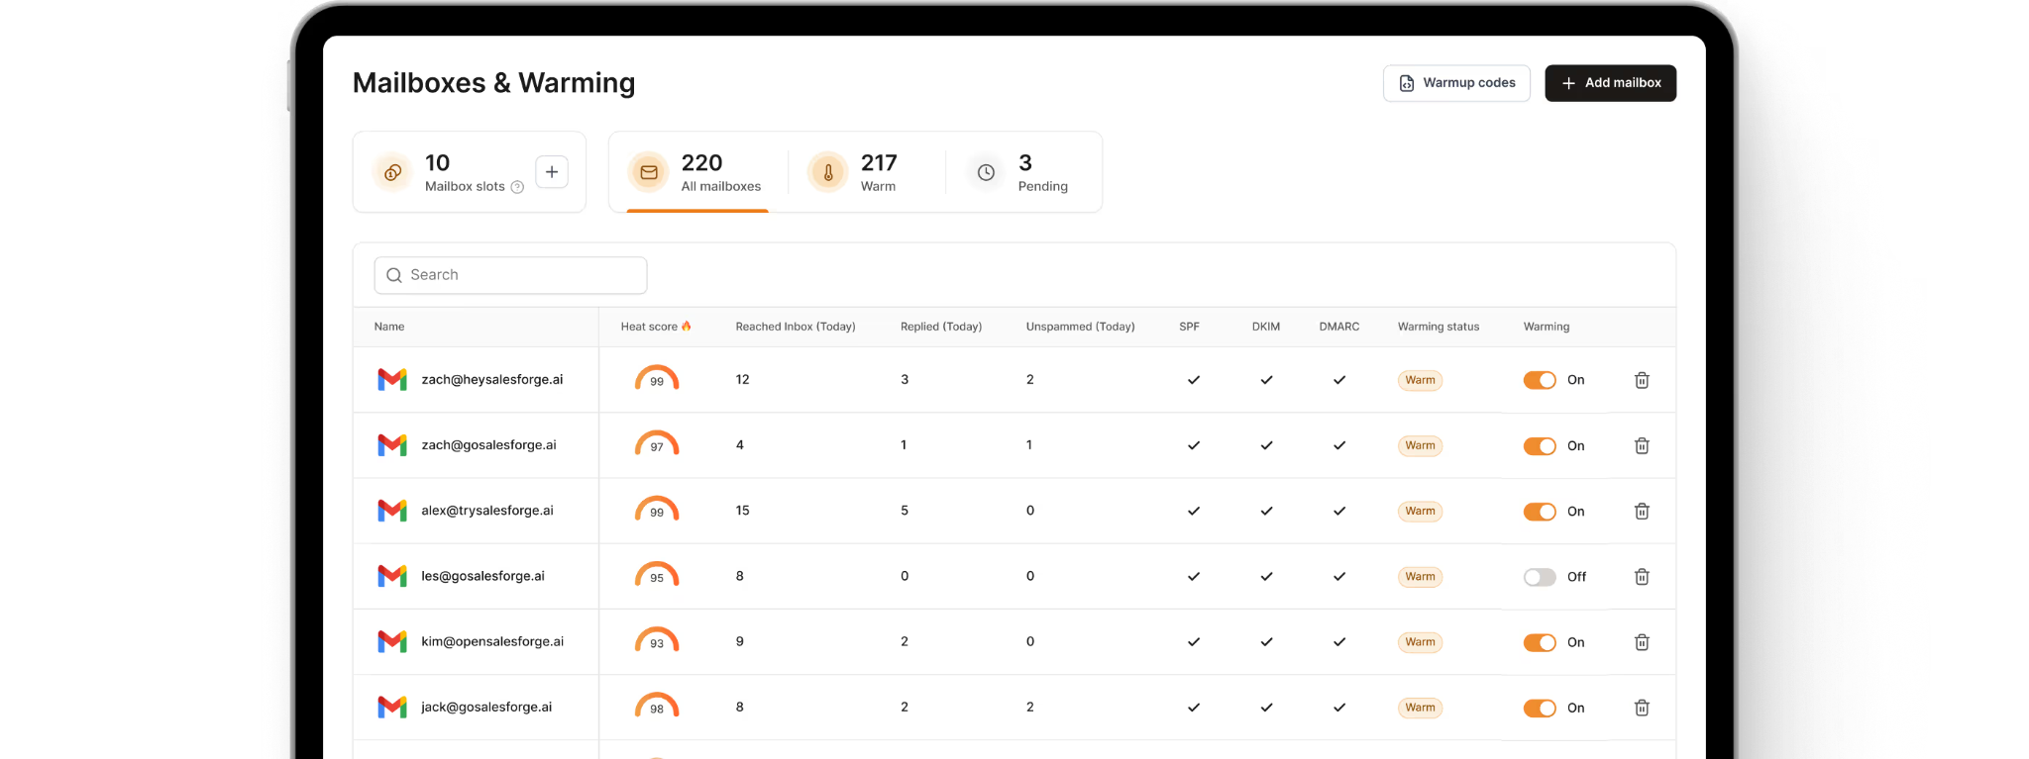The image size is (2029, 759).
Task: Select the jack@gosalesforge.ai email name
Action: (486, 707)
